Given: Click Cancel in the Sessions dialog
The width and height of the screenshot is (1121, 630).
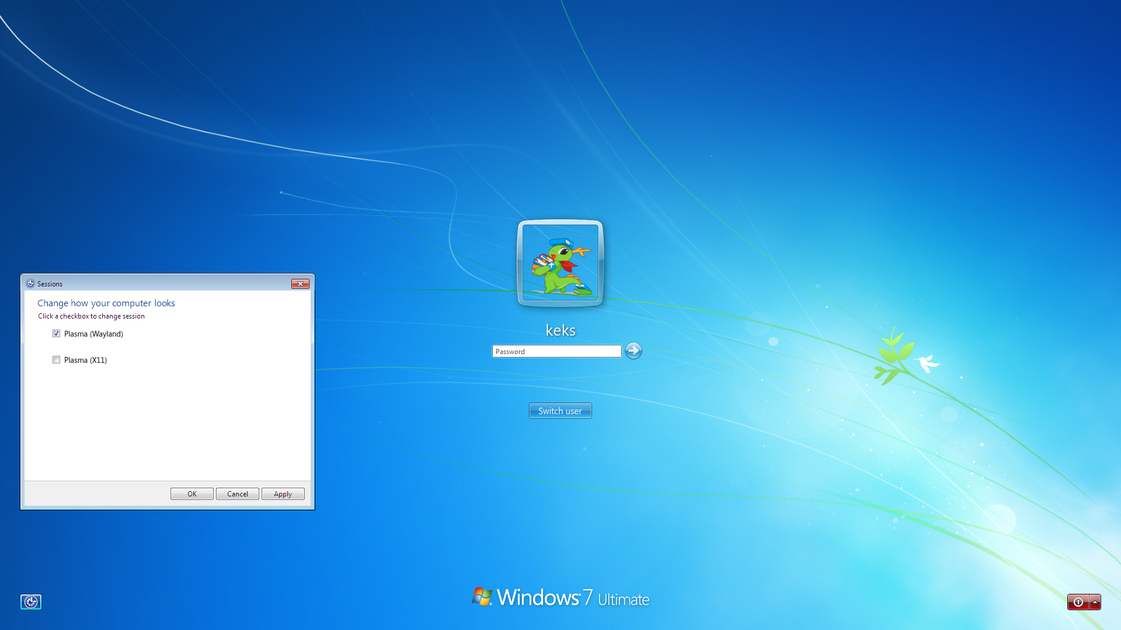Looking at the screenshot, I should 238,494.
